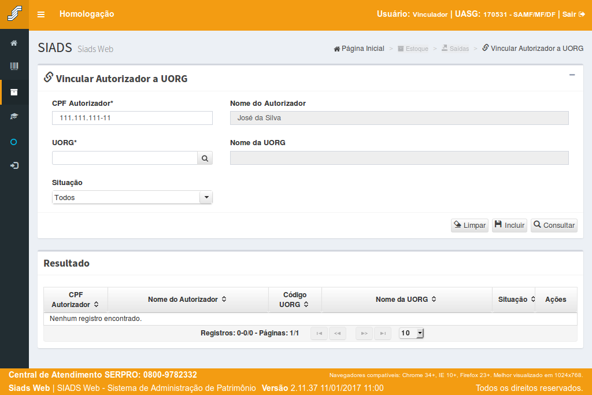Click the Homologação header text
This screenshot has width=592, height=395.
coord(87,14)
